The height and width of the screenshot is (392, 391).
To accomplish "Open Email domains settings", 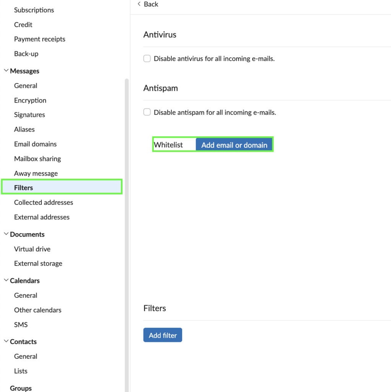I will [35, 144].
